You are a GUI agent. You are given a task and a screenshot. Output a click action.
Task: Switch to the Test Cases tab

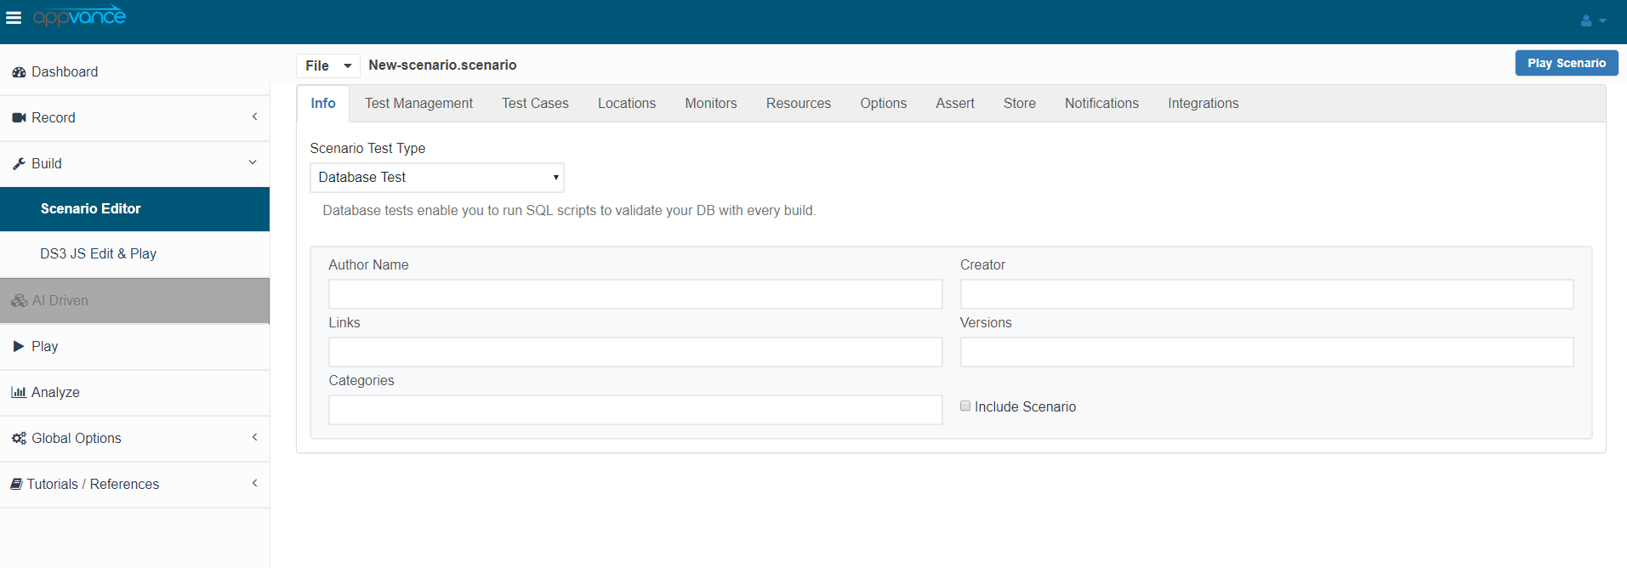535,104
